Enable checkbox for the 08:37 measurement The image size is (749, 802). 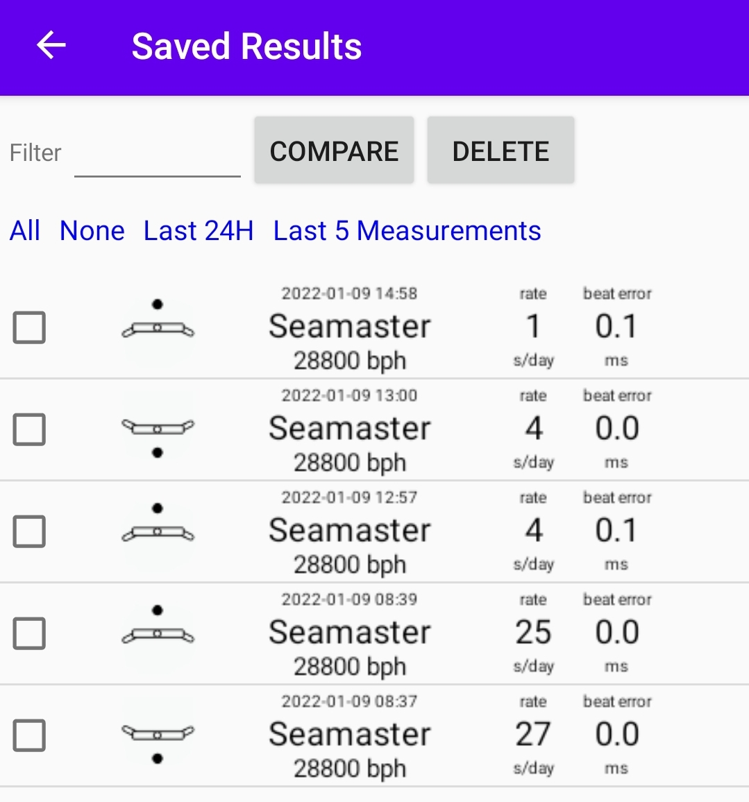(x=30, y=735)
